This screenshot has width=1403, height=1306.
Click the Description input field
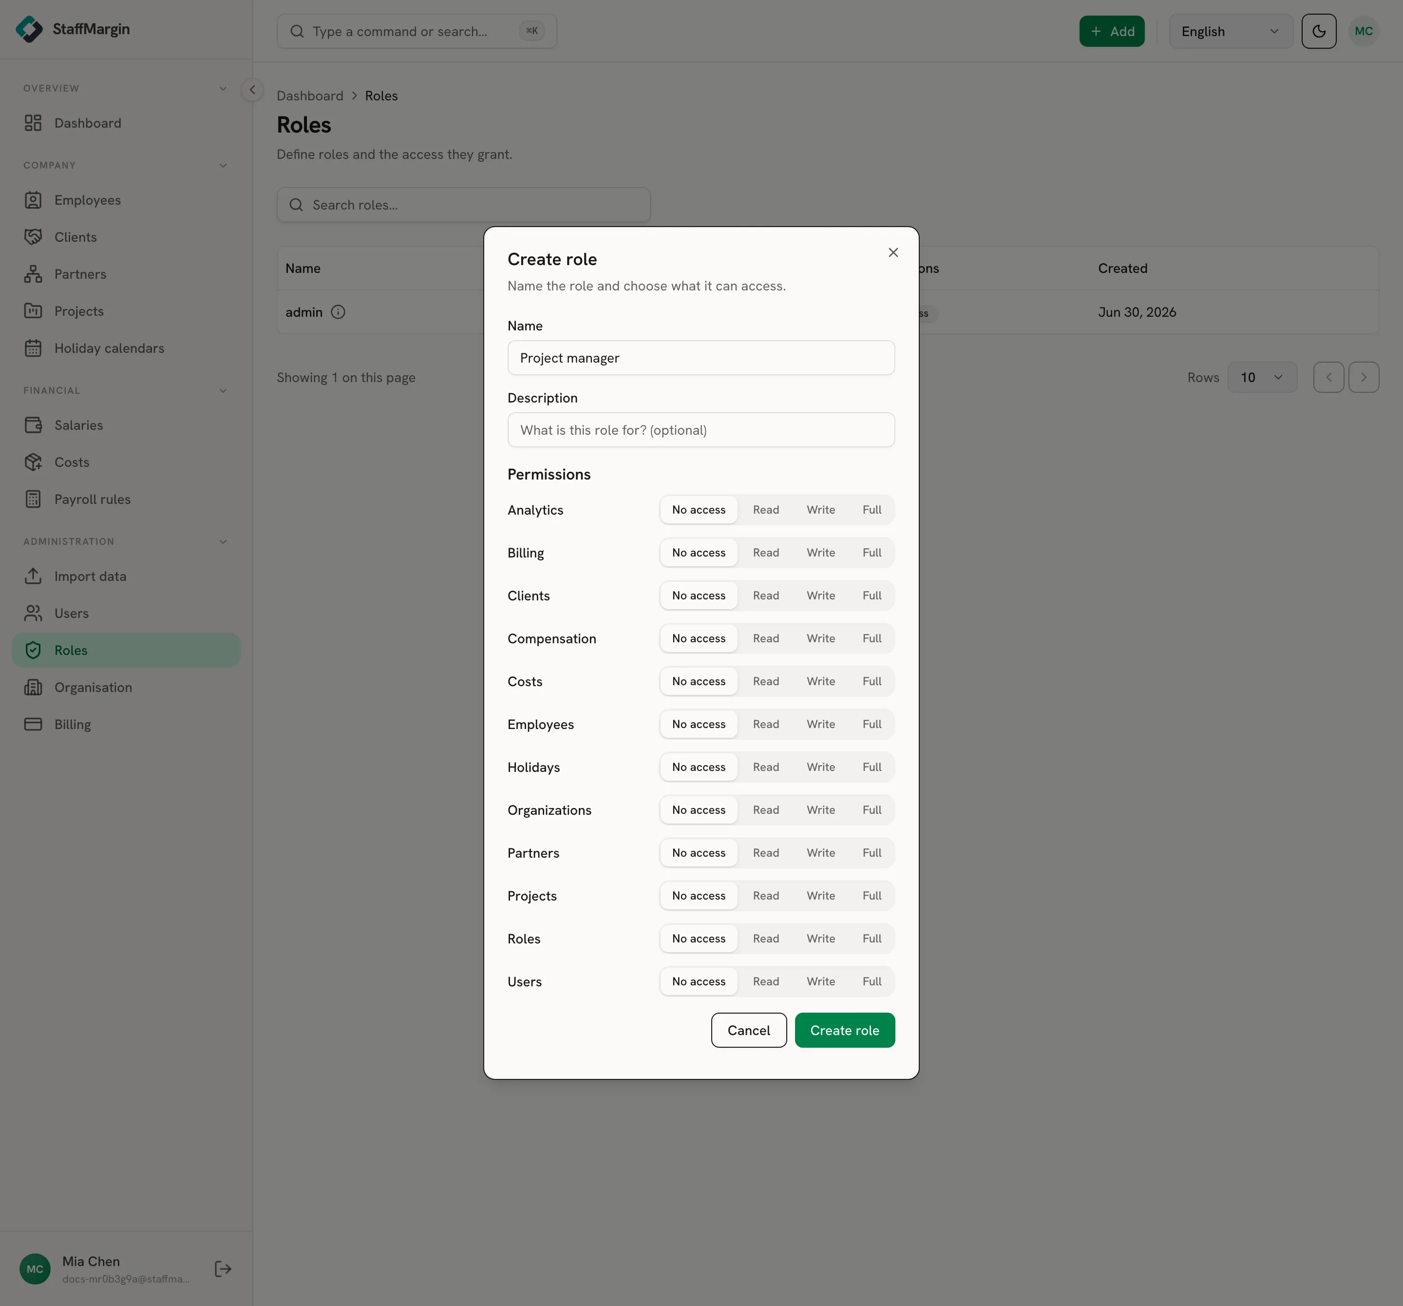[701, 430]
